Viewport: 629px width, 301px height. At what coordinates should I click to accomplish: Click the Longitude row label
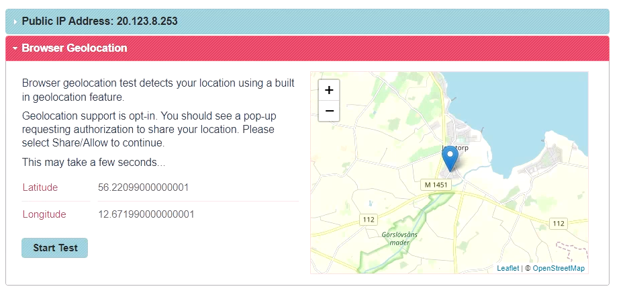(x=44, y=214)
